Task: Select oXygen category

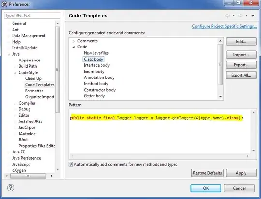Action: pyautogui.click(x=19, y=170)
